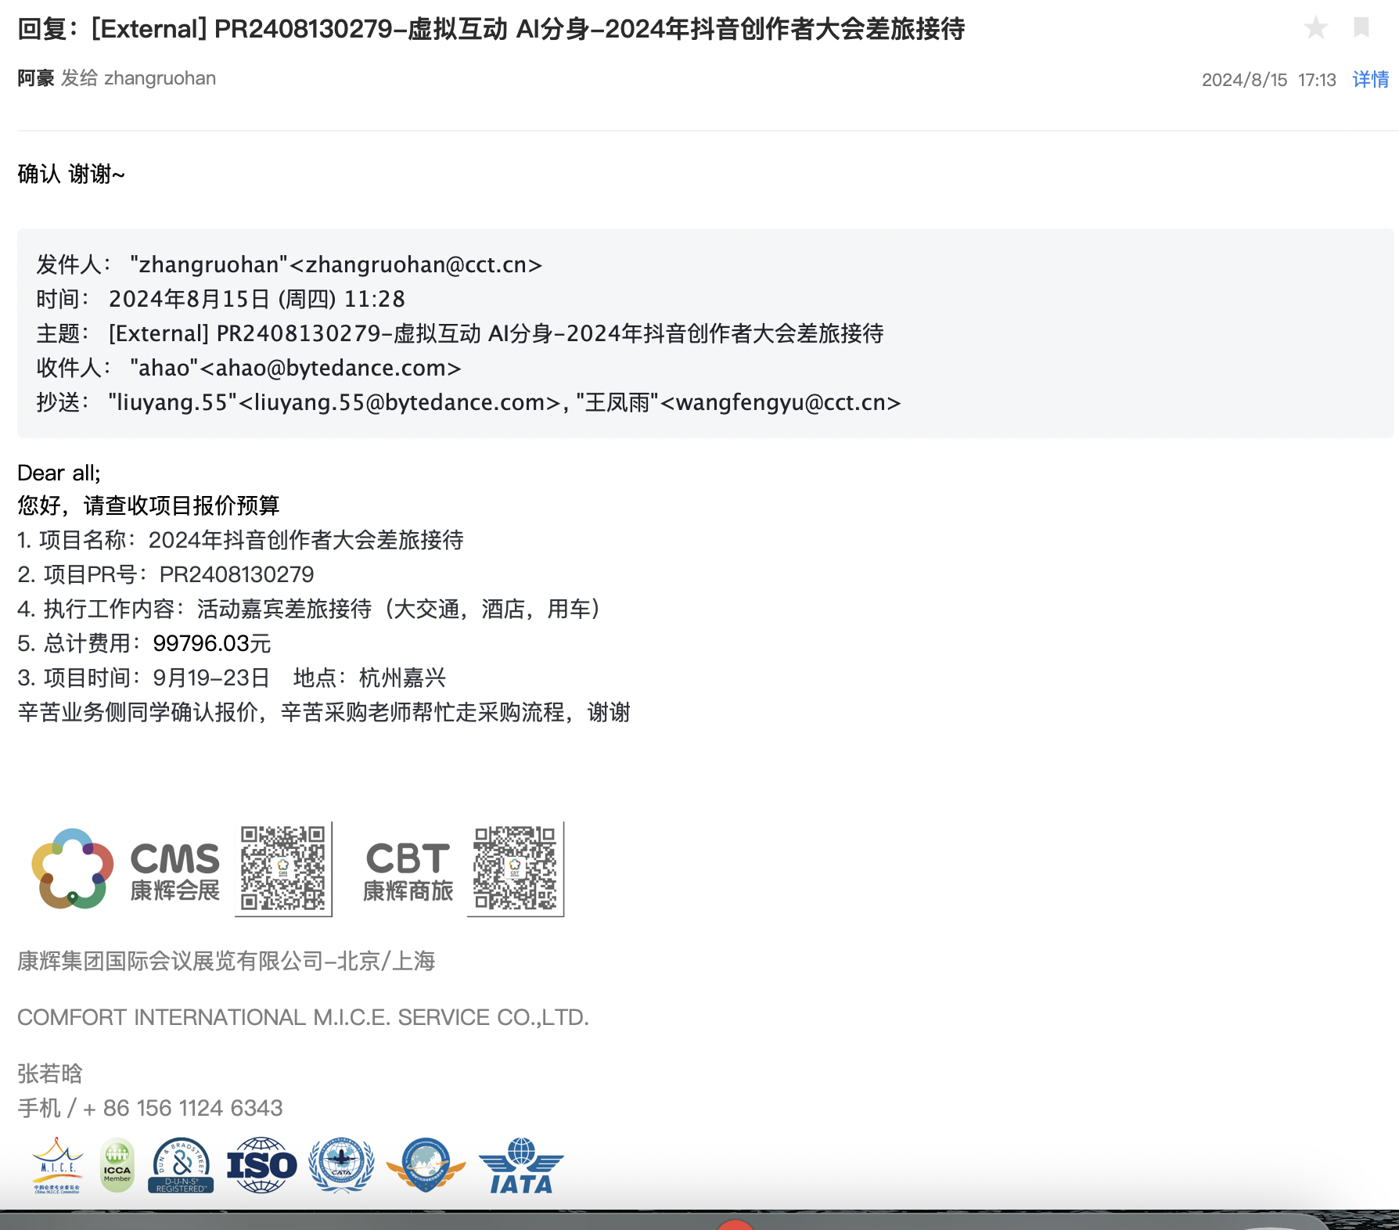1399x1230 pixels.
Task: Click the liuyang.55@bytedance.com CC address
Action: [x=399, y=403]
